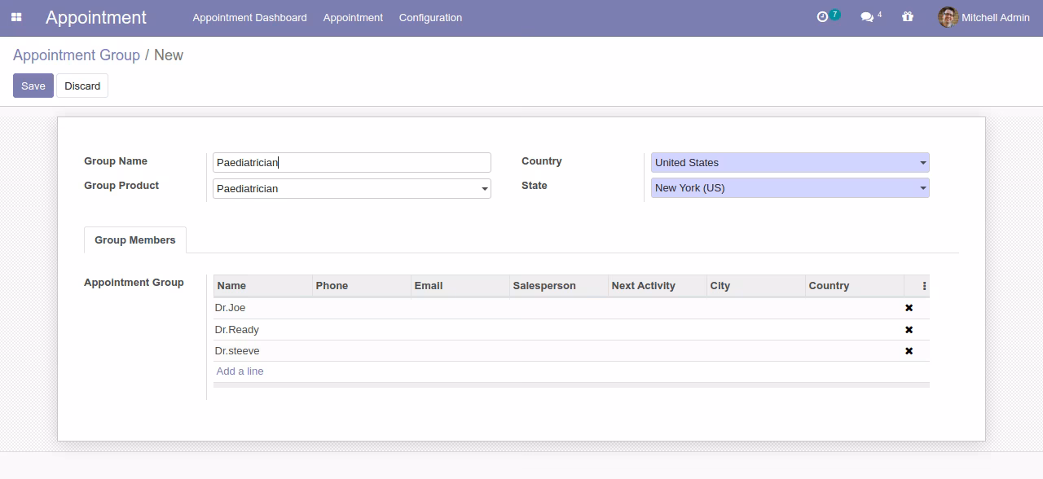This screenshot has height=479, width=1043.
Task: Click the Group Product field label
Action: tap(121, 186)
